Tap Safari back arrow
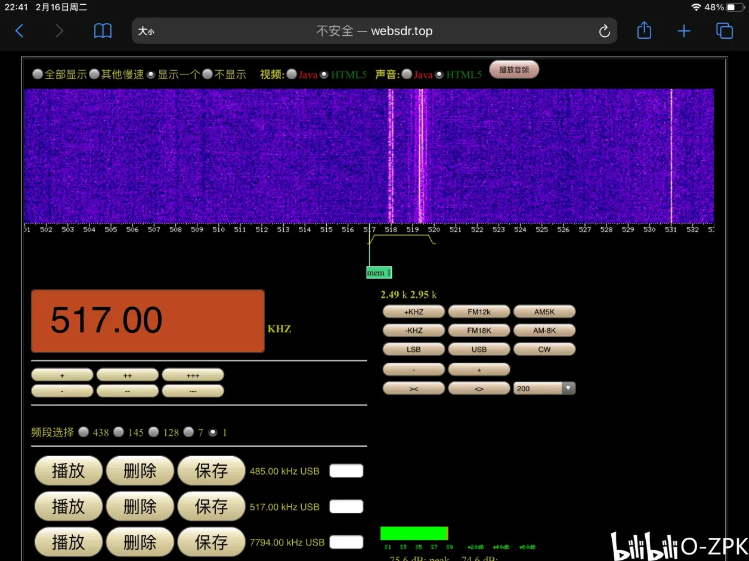Screen dimensions: 749x561 (19, 31)
